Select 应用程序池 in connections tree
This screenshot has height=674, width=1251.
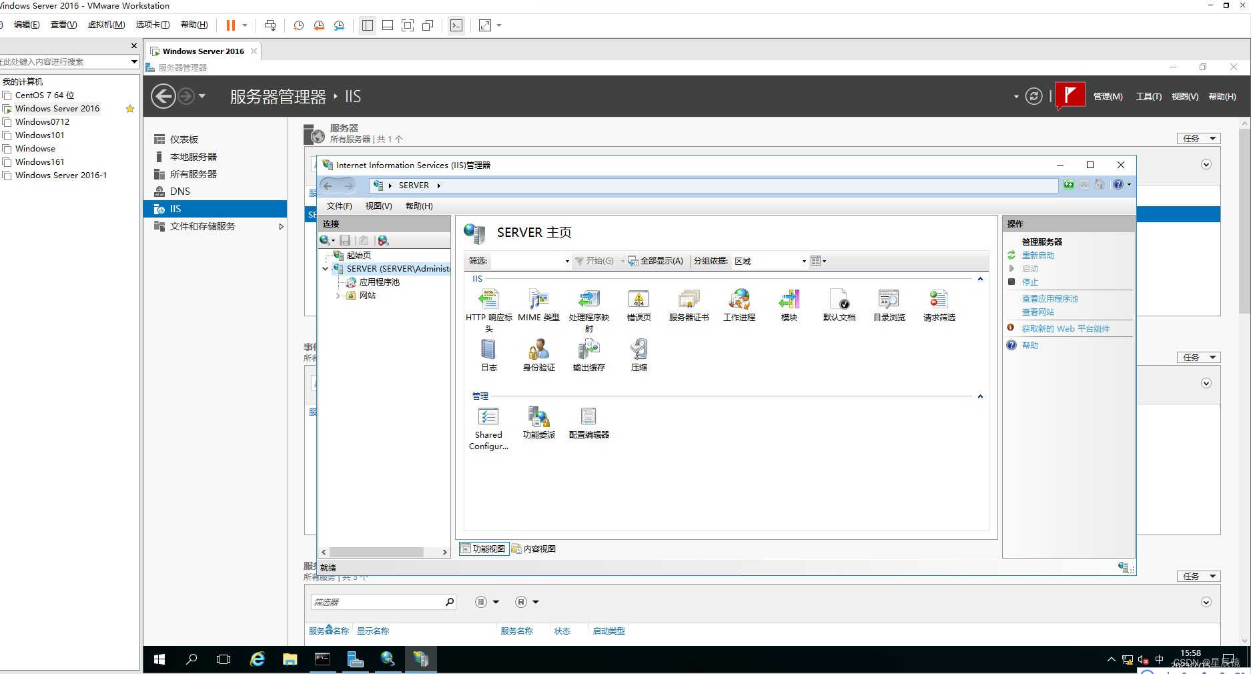point(379,282)
